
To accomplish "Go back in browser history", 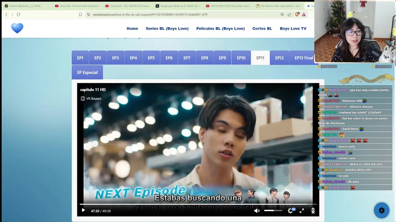I will coord(6,14).
